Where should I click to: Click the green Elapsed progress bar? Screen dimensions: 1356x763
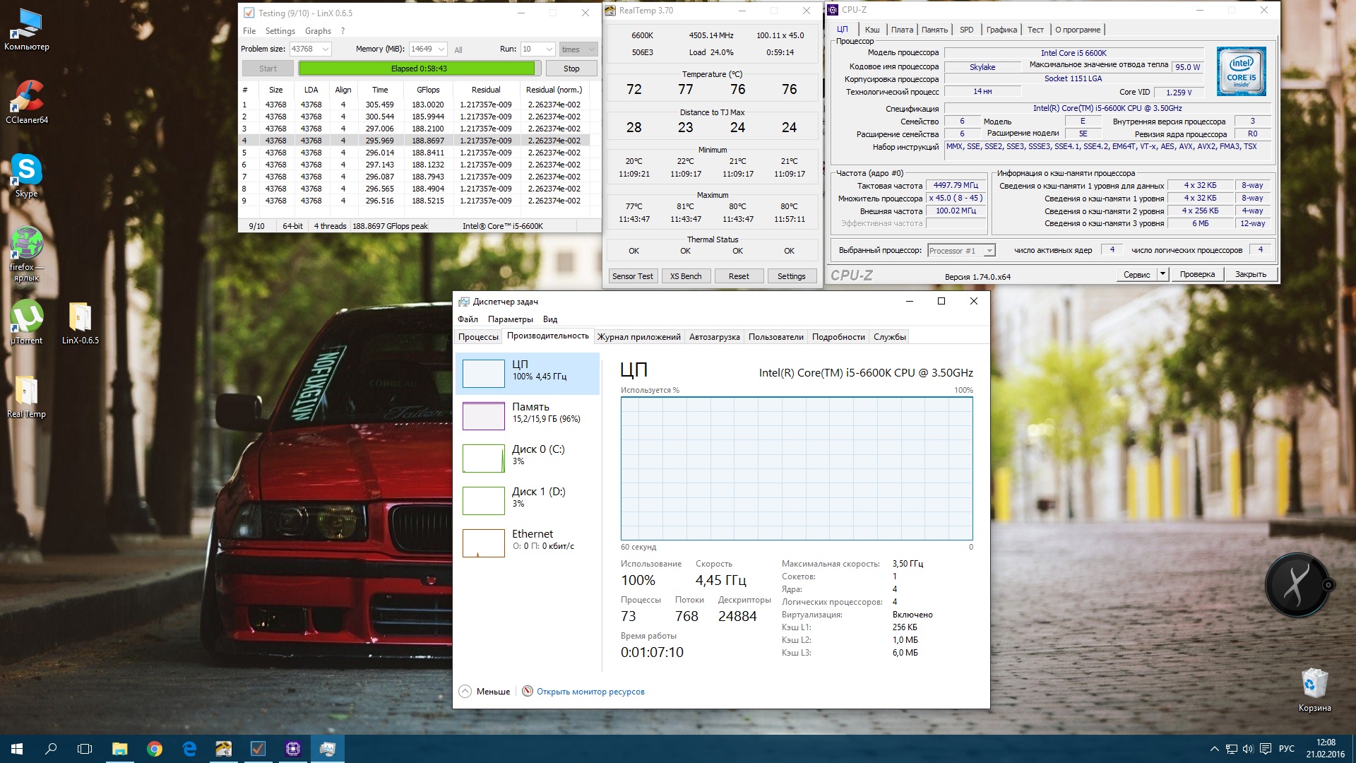tap(417, 69)
